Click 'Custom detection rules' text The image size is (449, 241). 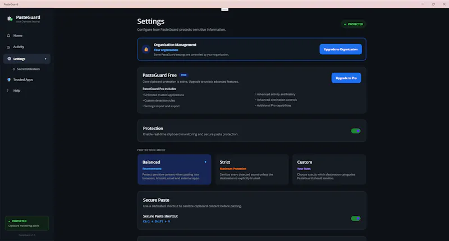pos(159,101)
